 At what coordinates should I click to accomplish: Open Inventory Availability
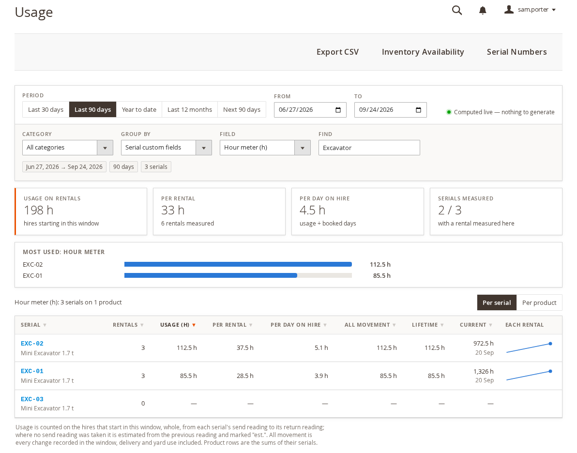(423, 52)
